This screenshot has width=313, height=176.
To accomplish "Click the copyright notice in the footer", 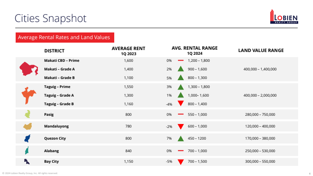I will tap(30, 173).
